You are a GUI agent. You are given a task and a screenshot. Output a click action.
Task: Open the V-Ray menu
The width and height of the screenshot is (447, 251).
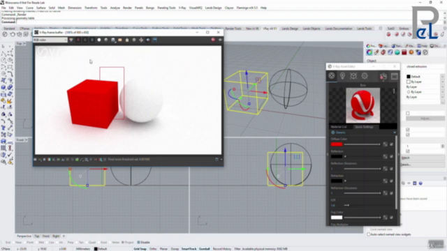pyautogui.click(x=182, y=8)
